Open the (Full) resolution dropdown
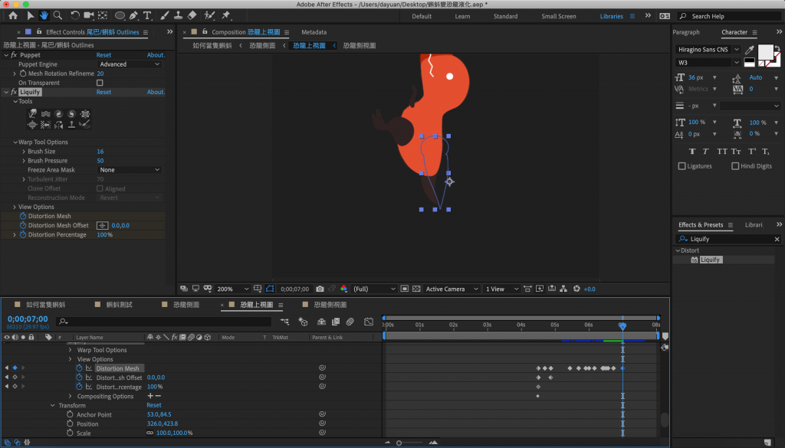 pos(374,289)
